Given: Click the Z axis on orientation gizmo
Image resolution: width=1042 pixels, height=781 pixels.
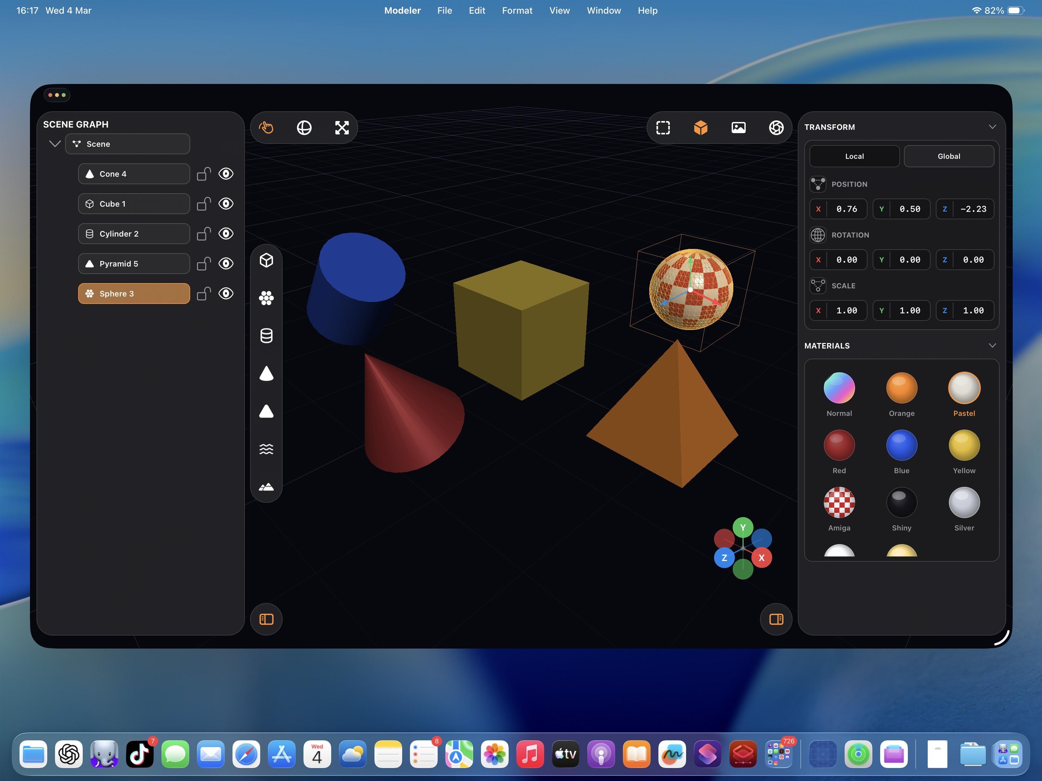Looking at the screenshot, I should coord(724,558).
